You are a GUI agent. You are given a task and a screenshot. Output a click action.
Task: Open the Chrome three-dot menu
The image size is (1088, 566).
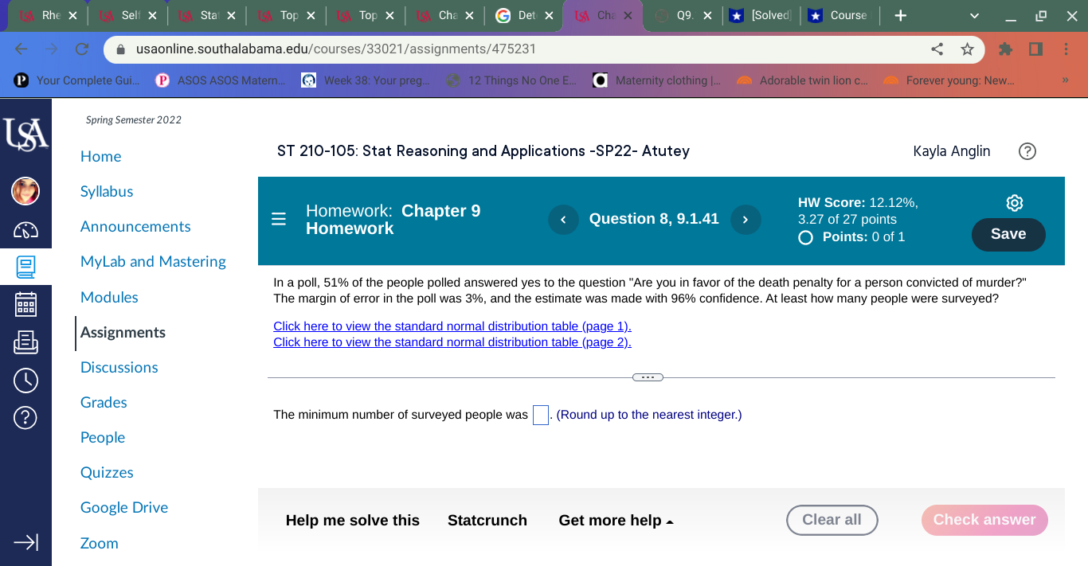[1066, 49]
